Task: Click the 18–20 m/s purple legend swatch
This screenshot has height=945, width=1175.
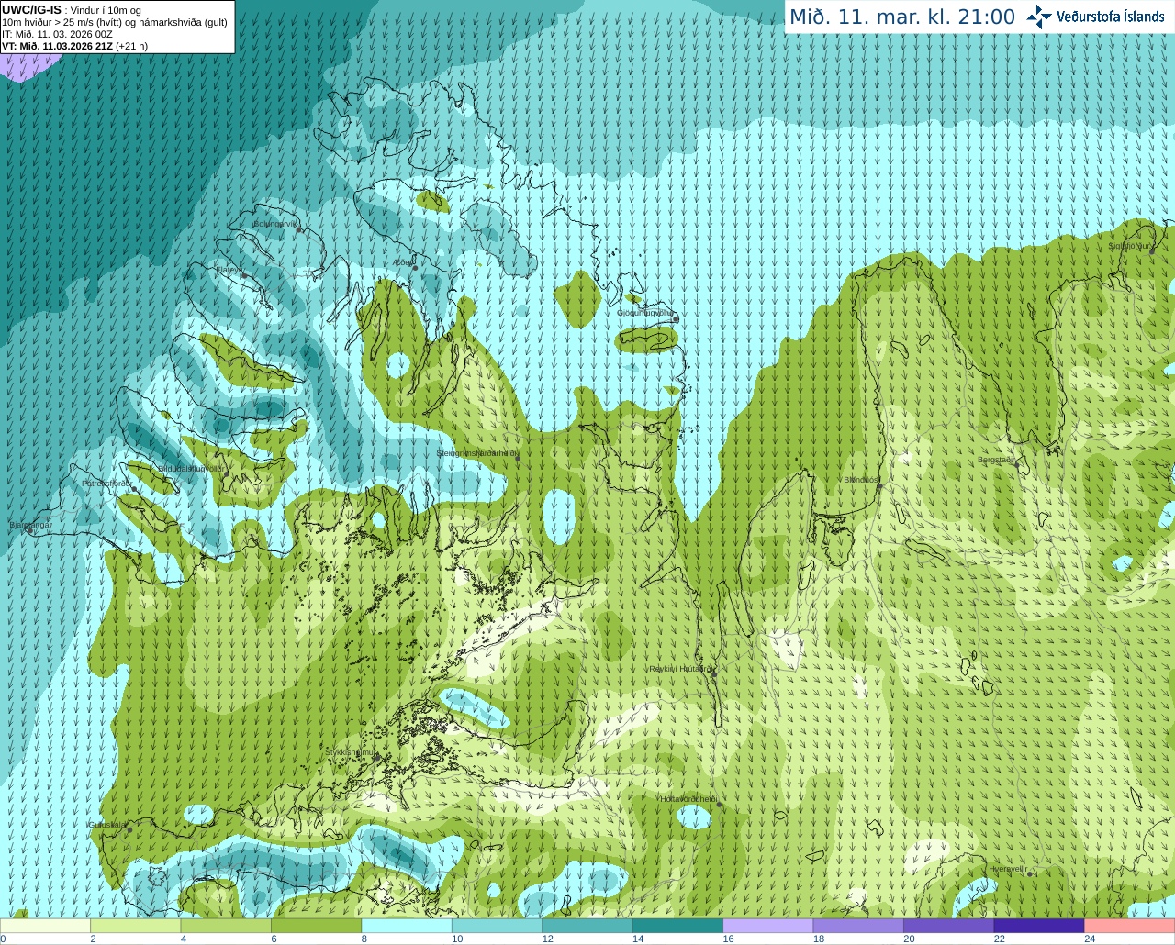Action: [x=859, y=926]
